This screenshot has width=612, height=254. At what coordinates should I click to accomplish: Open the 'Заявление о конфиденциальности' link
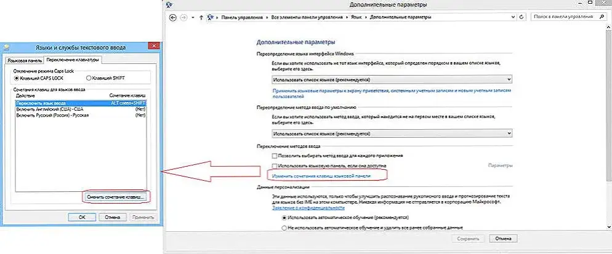point(308,208)
